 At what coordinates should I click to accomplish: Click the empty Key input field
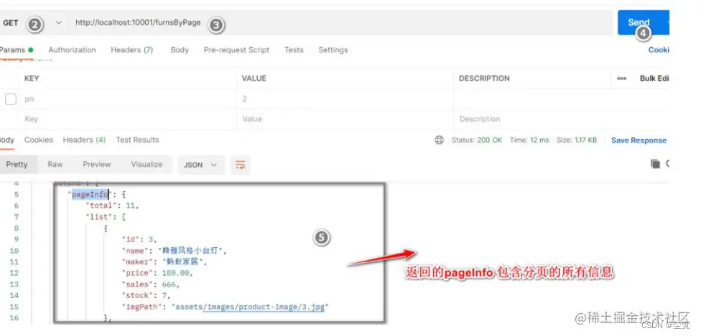128,119
